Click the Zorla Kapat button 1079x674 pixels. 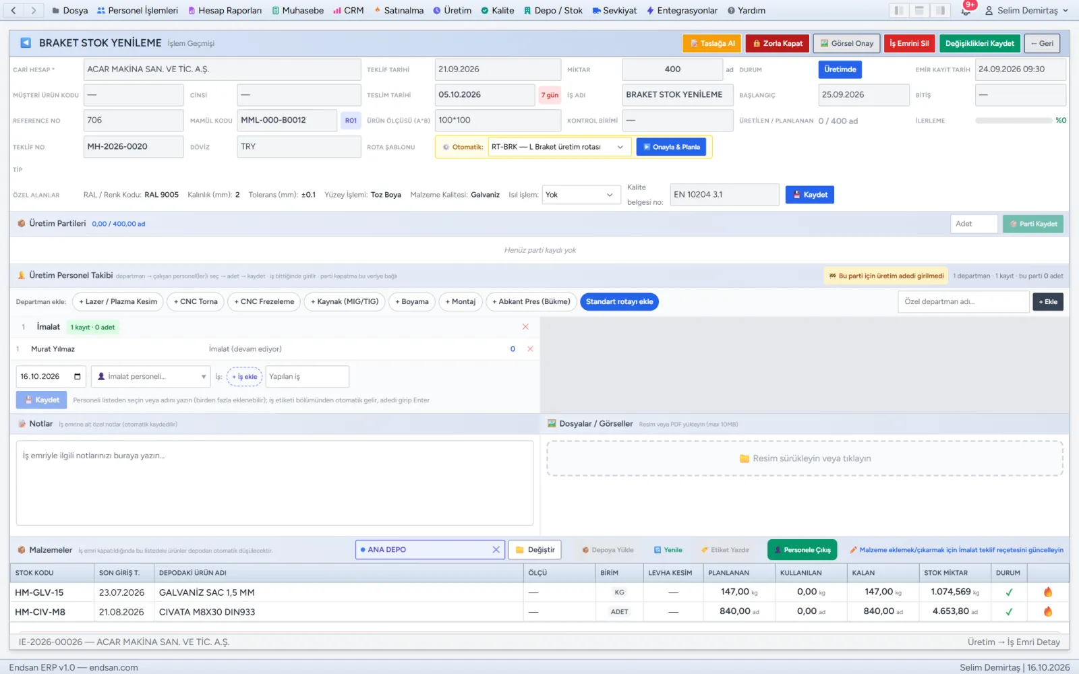(778, 43)
